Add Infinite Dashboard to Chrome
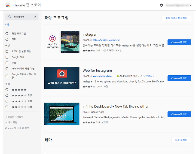 [179, 114]
